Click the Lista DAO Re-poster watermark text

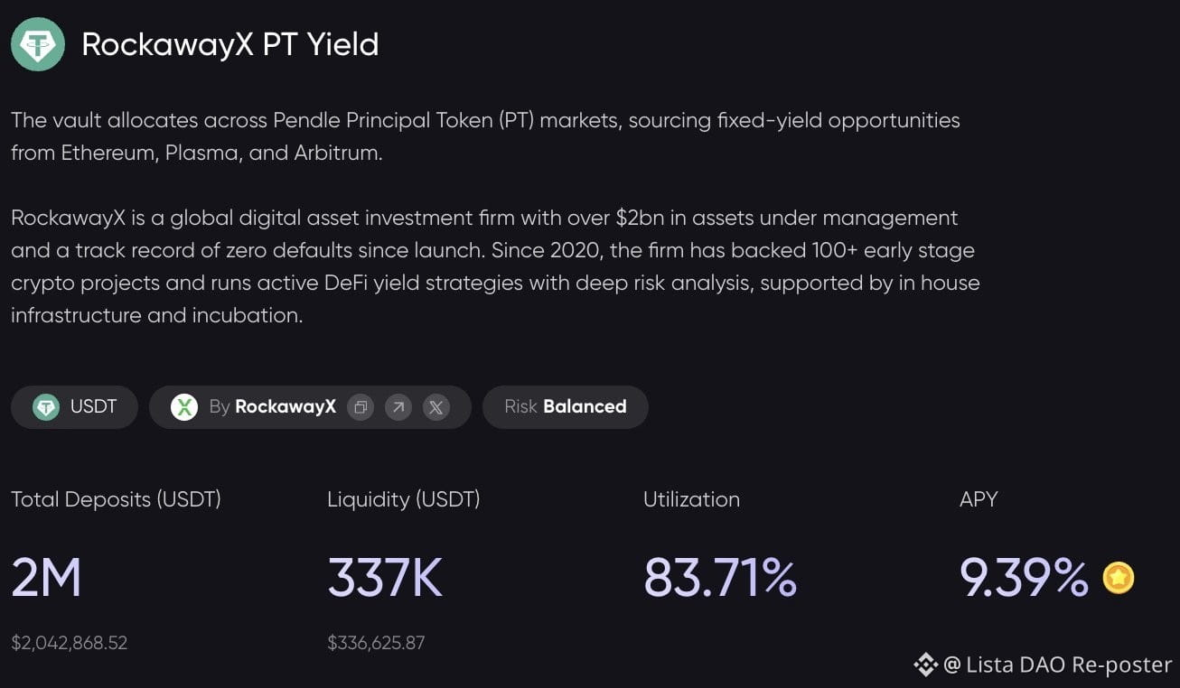point(1058,665)
